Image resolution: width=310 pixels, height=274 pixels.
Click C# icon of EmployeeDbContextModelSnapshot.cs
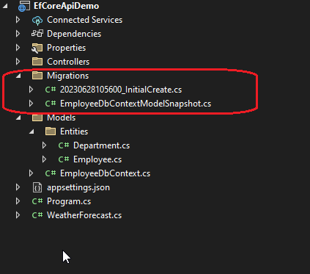[51, 104]
